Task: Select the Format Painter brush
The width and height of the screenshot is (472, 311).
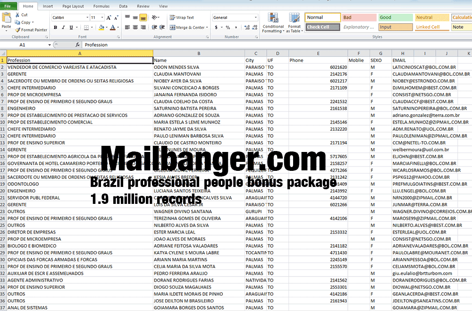Action: point(18,30)
